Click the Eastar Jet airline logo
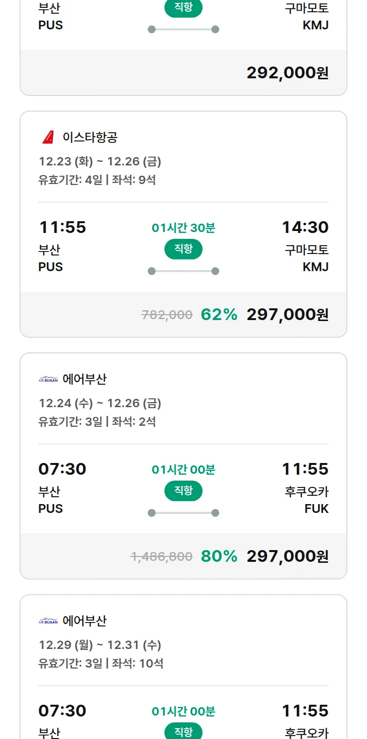 [48, 138]
